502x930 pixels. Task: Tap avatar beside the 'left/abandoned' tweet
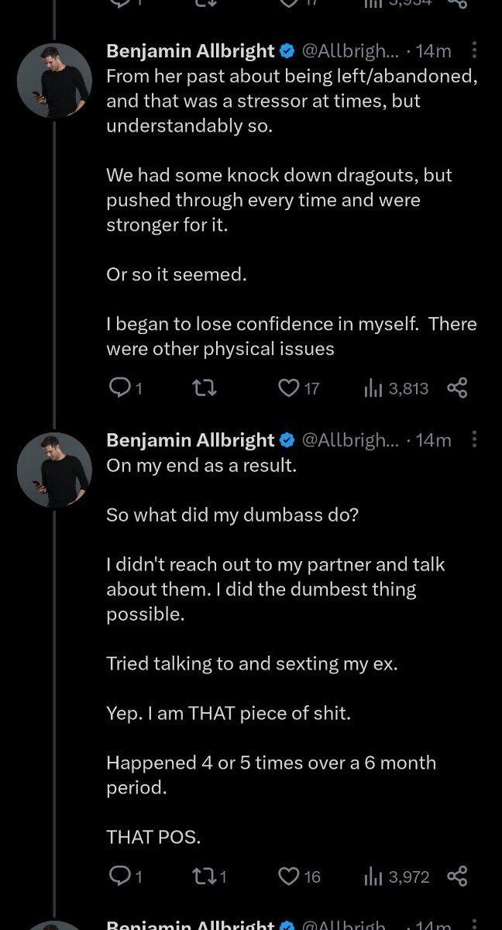point(54,81)
